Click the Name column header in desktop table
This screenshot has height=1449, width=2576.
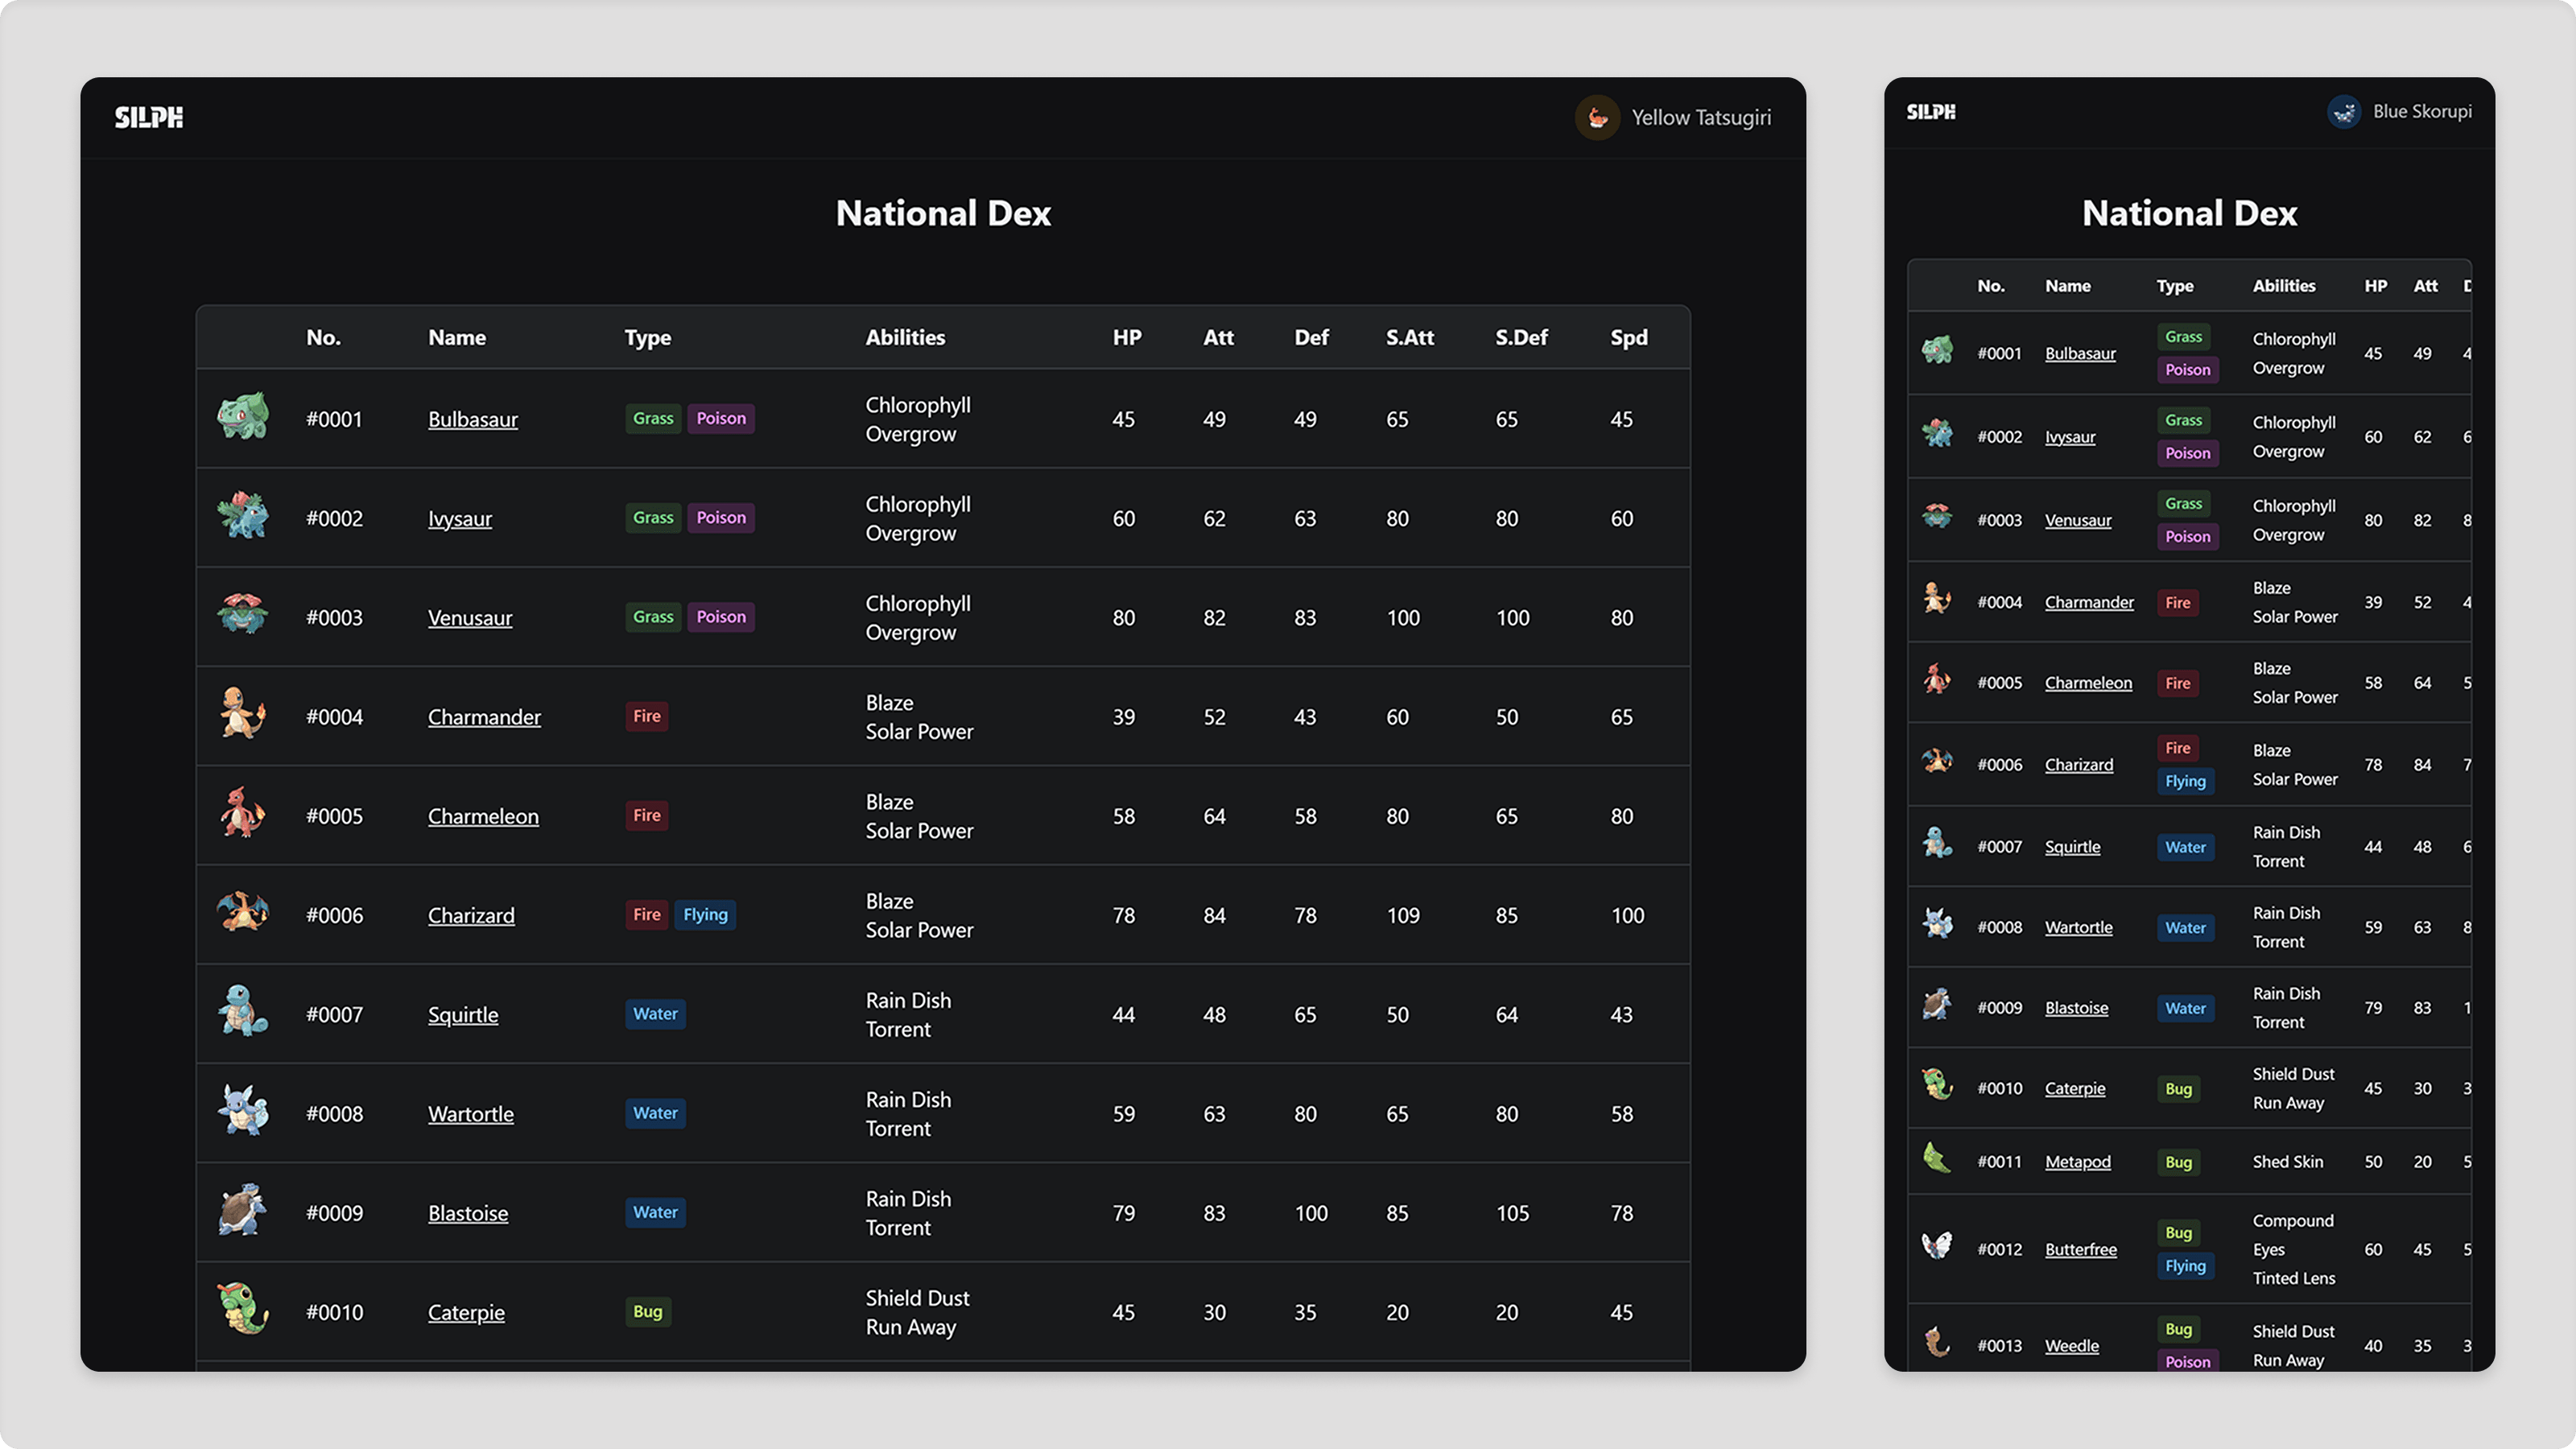tap(457, 338)
